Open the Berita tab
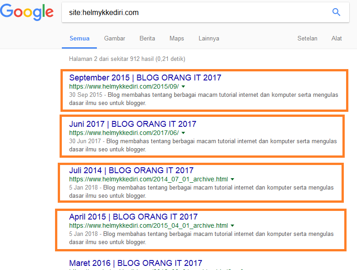Viewport: 357px width, 270px height. click(147, 38)
